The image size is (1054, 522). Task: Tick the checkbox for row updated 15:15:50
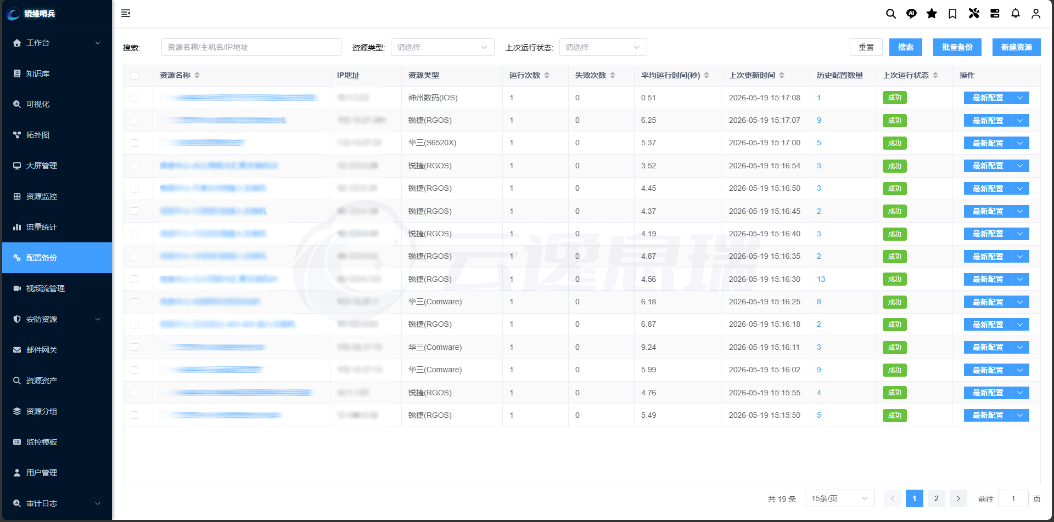click(x=134, y=415)
